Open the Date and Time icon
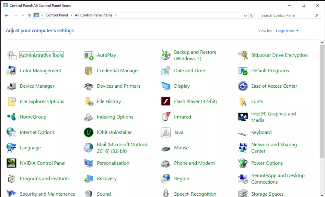Image resolution: width=325 pixels, height=197 pixels. pos(166,71)
